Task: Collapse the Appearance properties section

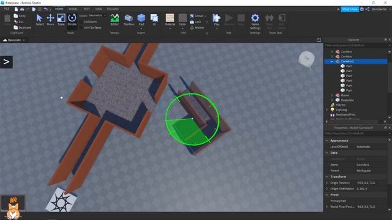Action: (x=327, y=141)
